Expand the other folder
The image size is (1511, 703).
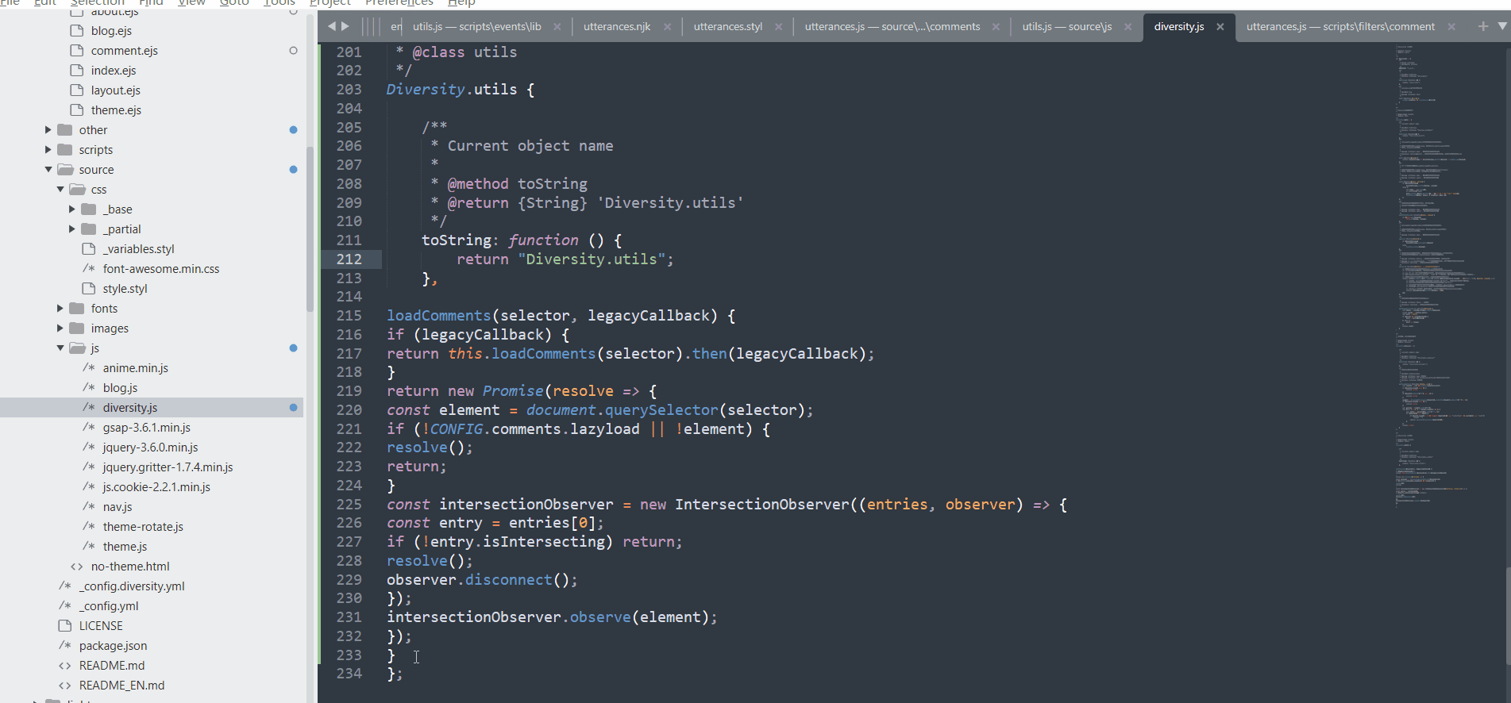pos(48,130)
